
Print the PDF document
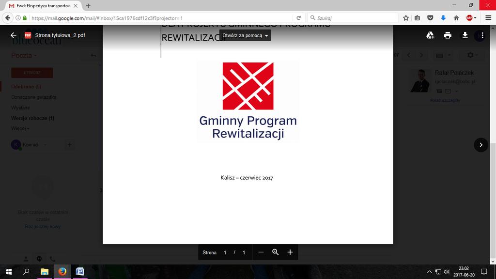[x=448, y=35]
